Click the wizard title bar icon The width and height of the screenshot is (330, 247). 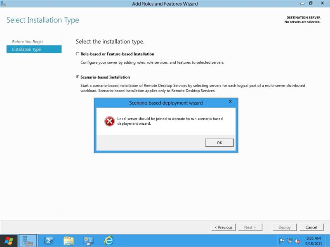[x=3, y=3]
